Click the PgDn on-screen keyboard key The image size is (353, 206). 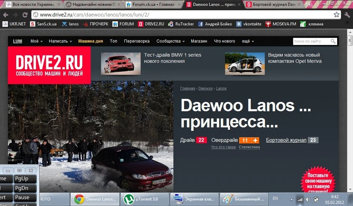click(x=25, y=188)
